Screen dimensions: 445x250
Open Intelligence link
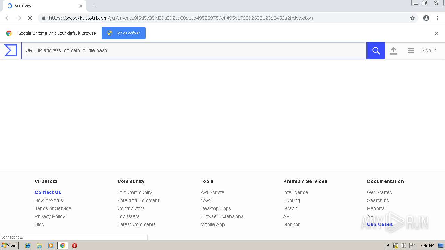296,192
